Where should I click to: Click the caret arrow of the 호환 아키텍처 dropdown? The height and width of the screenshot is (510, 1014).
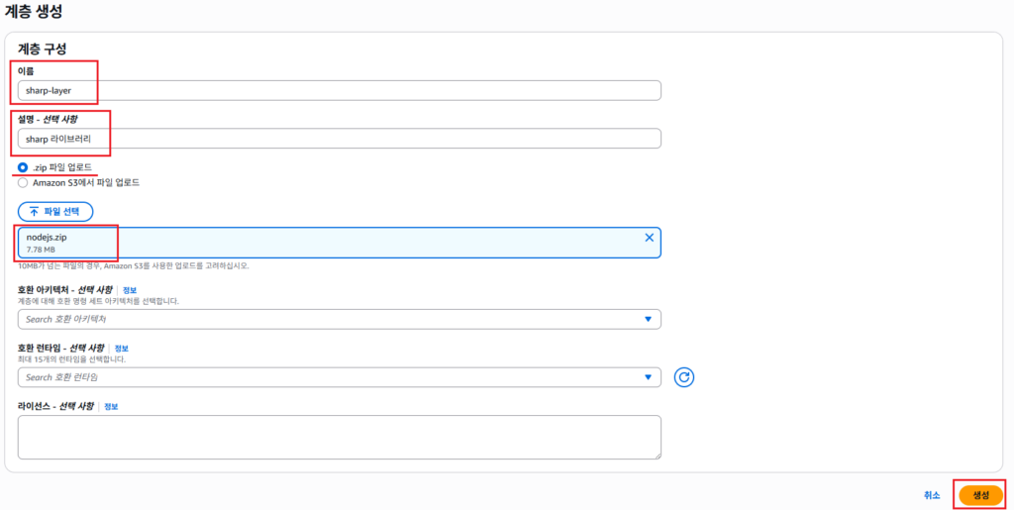click(649, 319)
